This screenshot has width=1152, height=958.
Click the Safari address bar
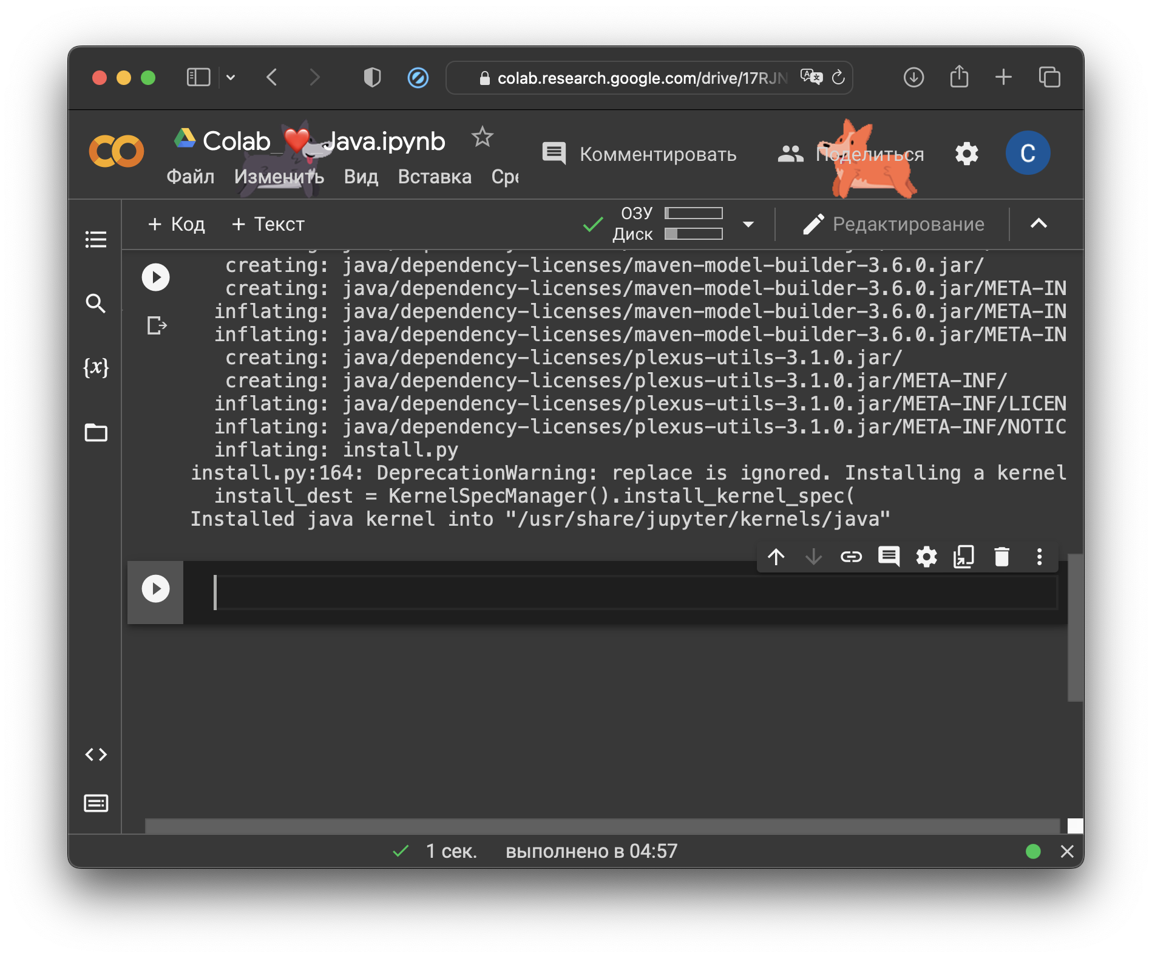649,78
